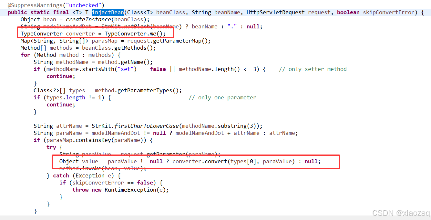
Task: Click the 'try {' keyword line
Action: (55, 147)
